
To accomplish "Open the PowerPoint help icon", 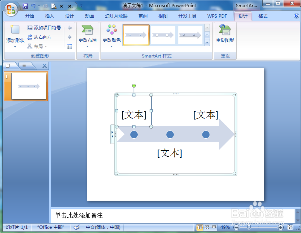I will point(296,16).
